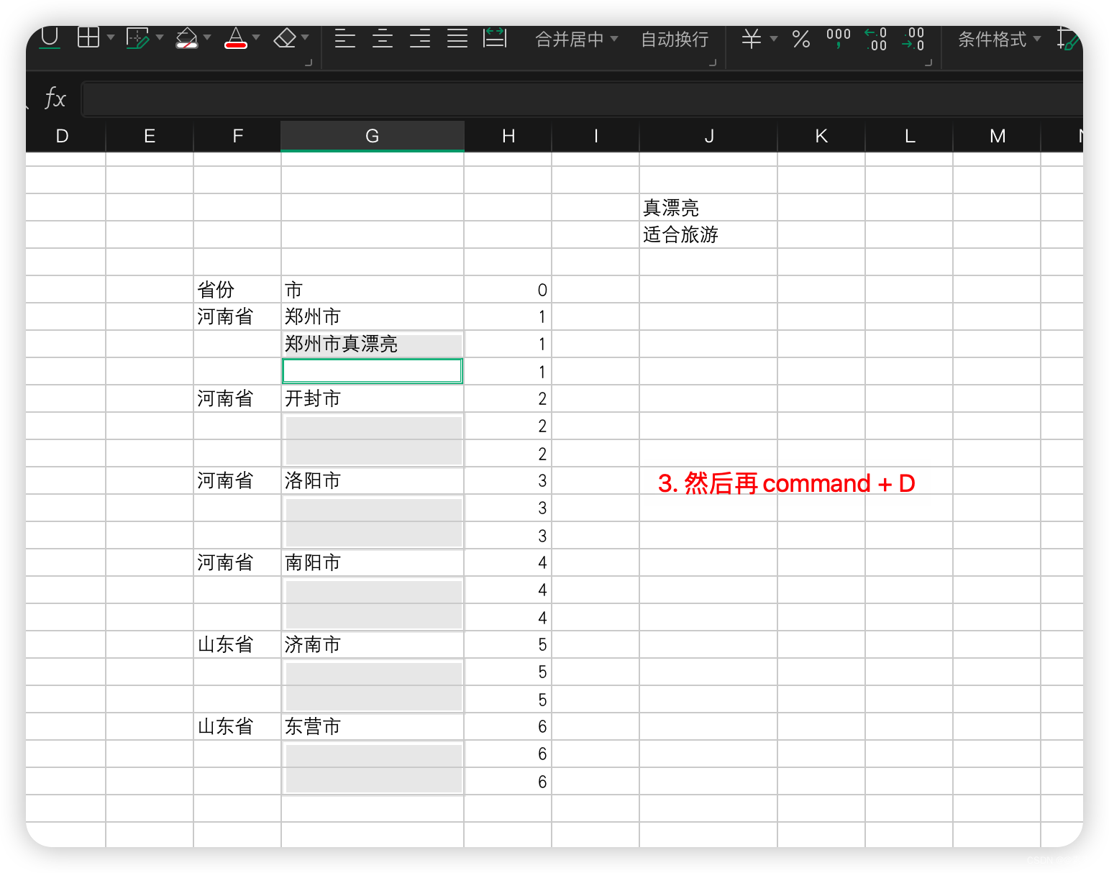Decrease decimal places

pyautogui.click(x=913, y=39)
